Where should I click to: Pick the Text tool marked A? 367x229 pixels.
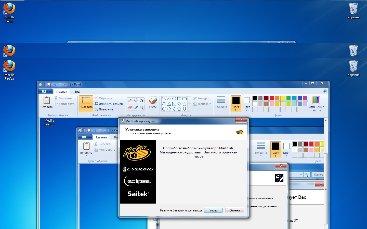142,101
